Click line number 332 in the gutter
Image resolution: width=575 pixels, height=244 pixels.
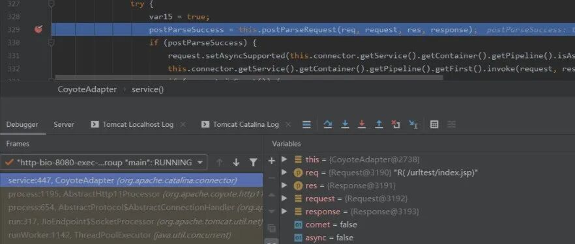point(13,69)
